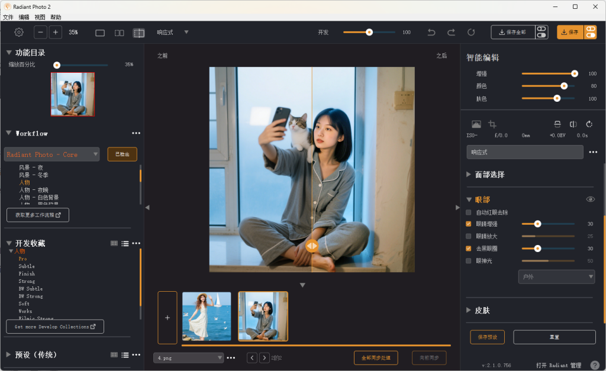Click the zoom in plus button
606x371 pixels.
pyautogui.click(x=56, y=33)
